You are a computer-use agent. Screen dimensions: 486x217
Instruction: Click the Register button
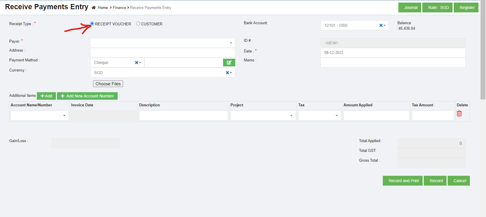tap(466, 7)
